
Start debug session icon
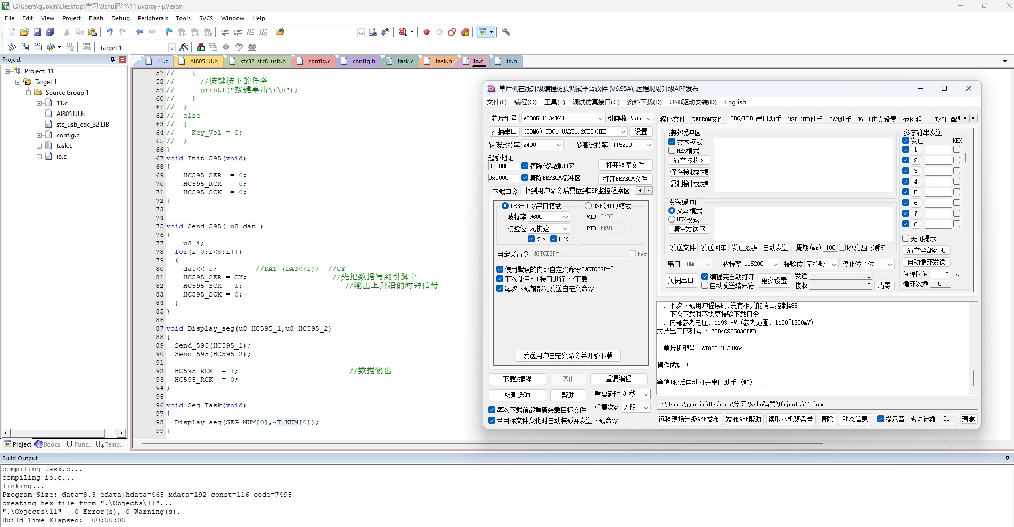pos(403,32)
